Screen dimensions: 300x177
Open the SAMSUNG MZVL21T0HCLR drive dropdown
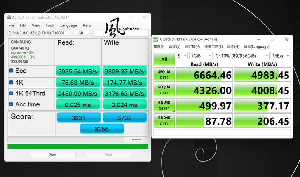[x=40, y=33]
